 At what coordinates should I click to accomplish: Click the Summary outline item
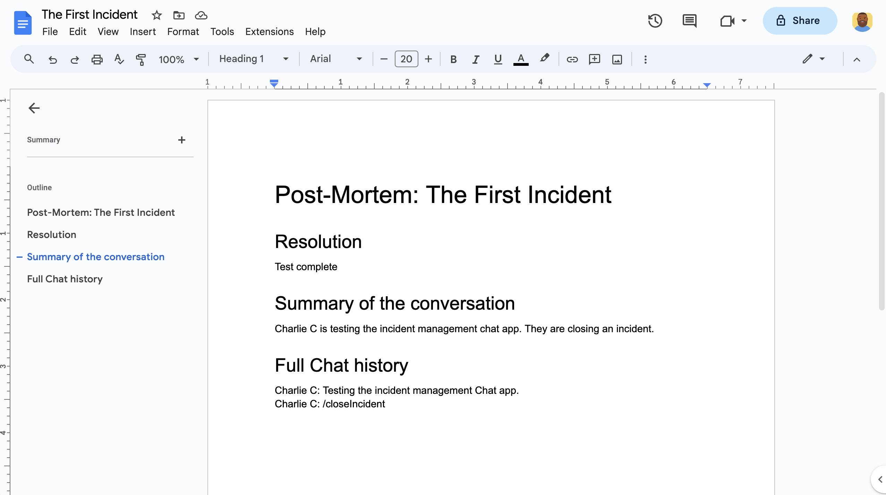43,140
